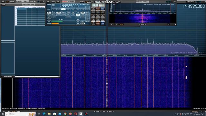Click the NBOFF button
The width and height of the screenshot is (206, 116).
pos(83,17)
